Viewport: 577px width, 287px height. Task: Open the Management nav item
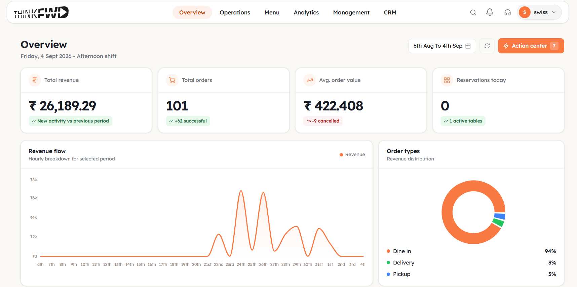pos(351,12)
